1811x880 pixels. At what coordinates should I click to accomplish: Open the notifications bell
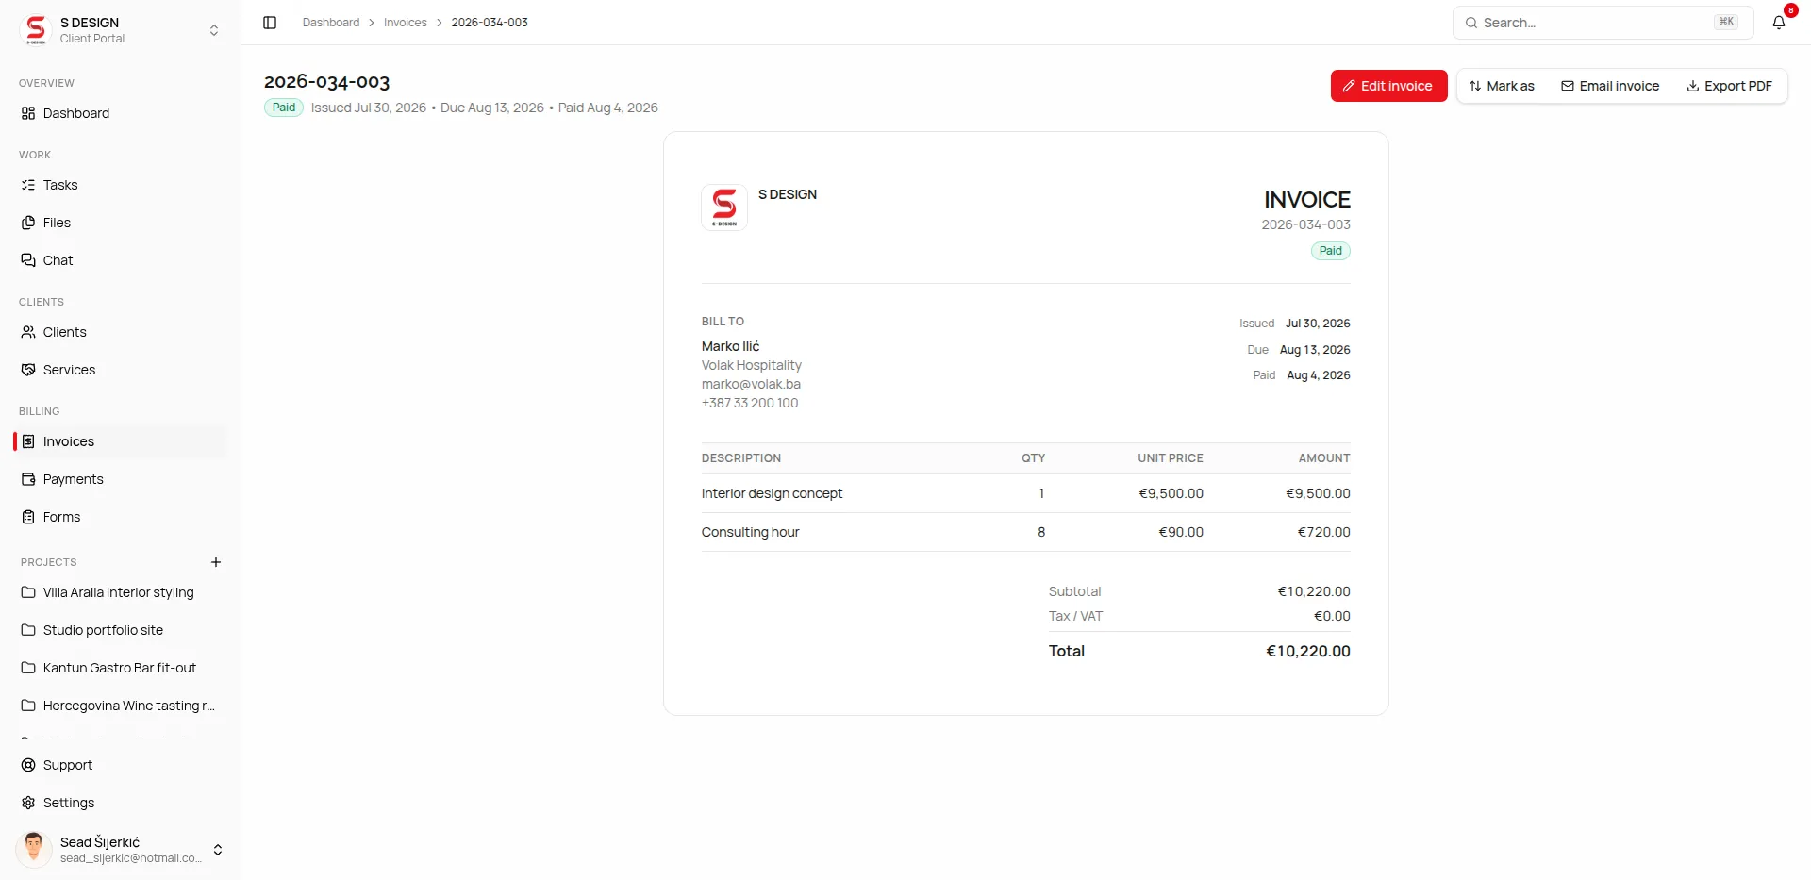1779,23
